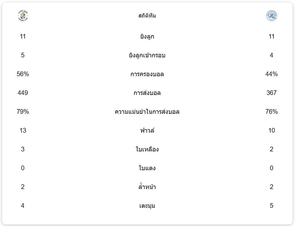The image size is (295, 226).
Task: Select the สถิติทีม header title
Action: [x=147, y=16]
